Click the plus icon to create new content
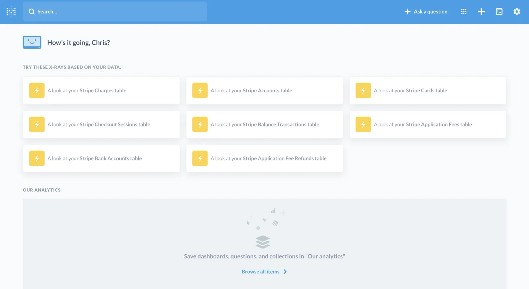The width and height of the screenshot is (529, 289). tap(481, 11)
